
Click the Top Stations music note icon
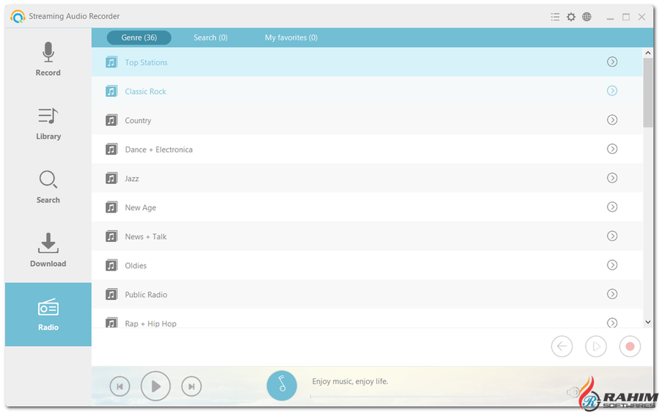111,62
